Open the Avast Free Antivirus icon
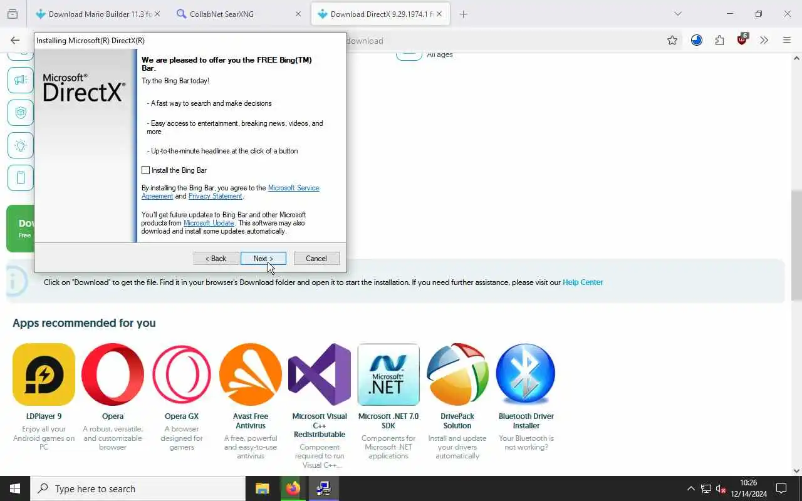 [251, 374]
